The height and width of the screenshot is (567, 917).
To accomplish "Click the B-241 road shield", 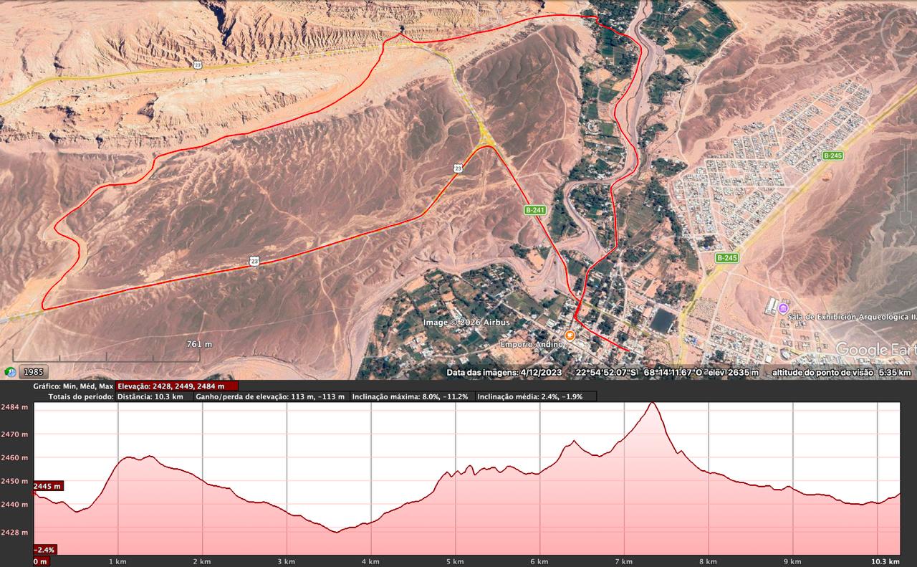I will 534,211.
